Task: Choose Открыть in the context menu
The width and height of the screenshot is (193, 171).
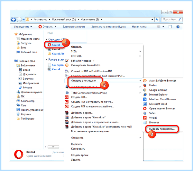Action: [x=76, y=47]
